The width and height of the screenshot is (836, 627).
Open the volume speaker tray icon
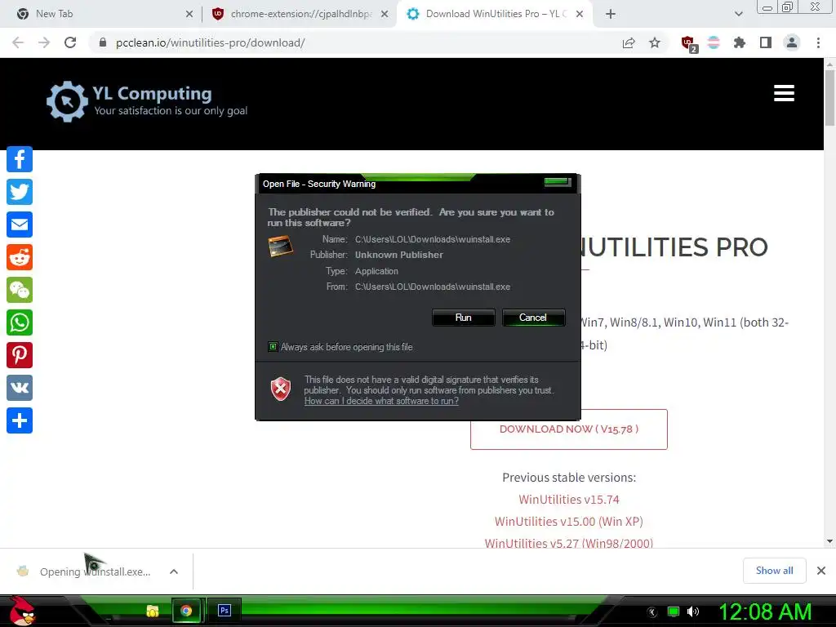(x=693, y=611)
